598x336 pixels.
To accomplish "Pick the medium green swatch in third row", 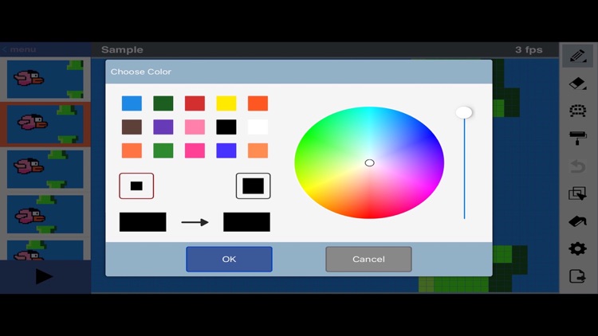I will [163, 150].
